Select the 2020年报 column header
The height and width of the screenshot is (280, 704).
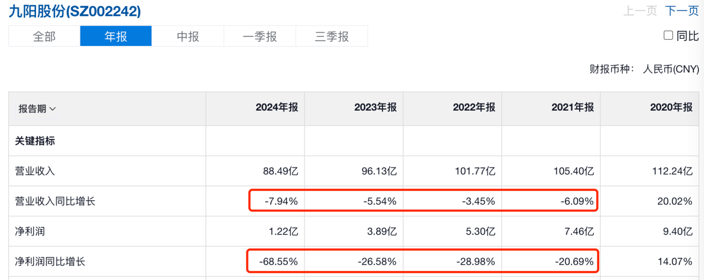click(671, 108)
